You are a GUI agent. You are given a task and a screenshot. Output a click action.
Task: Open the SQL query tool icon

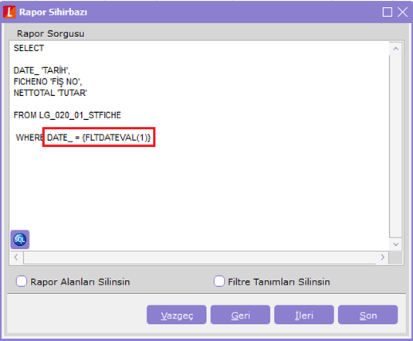click(20, 240)
